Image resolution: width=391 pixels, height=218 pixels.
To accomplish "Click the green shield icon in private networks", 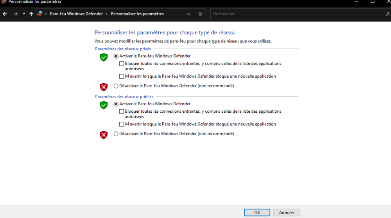I will pyautogui.click(x=104, y=57).
